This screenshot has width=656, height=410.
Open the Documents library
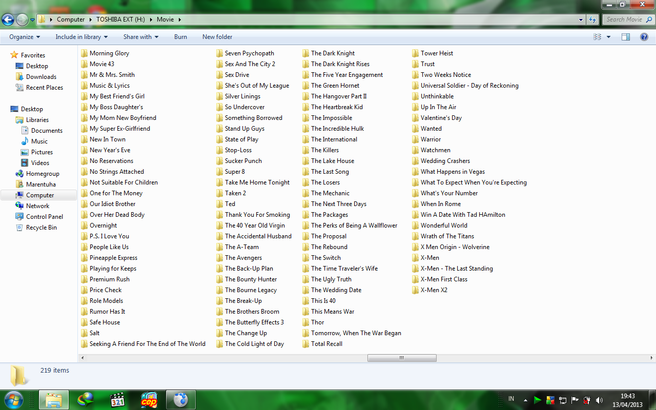pyautogui.click(x=47, y=131)
